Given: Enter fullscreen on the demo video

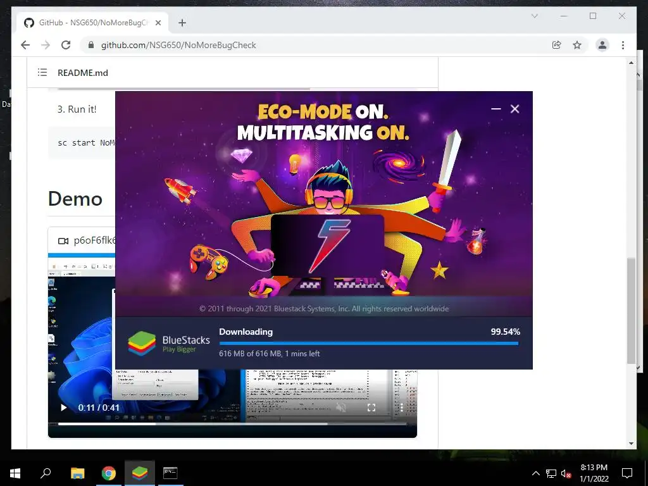Looking at the screenshot, I should 371,408.
